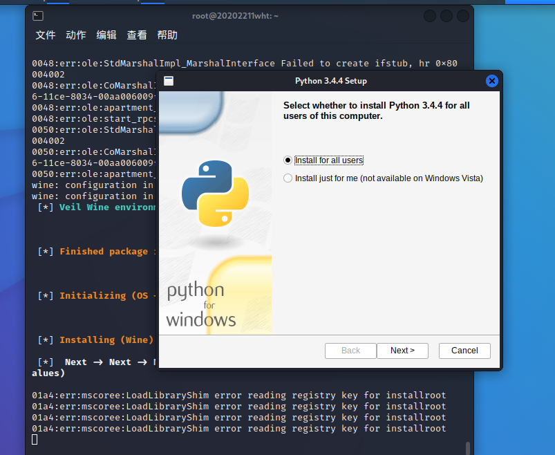
Task: Open the 文件 menu in terminal
Action: coord(46,35)
